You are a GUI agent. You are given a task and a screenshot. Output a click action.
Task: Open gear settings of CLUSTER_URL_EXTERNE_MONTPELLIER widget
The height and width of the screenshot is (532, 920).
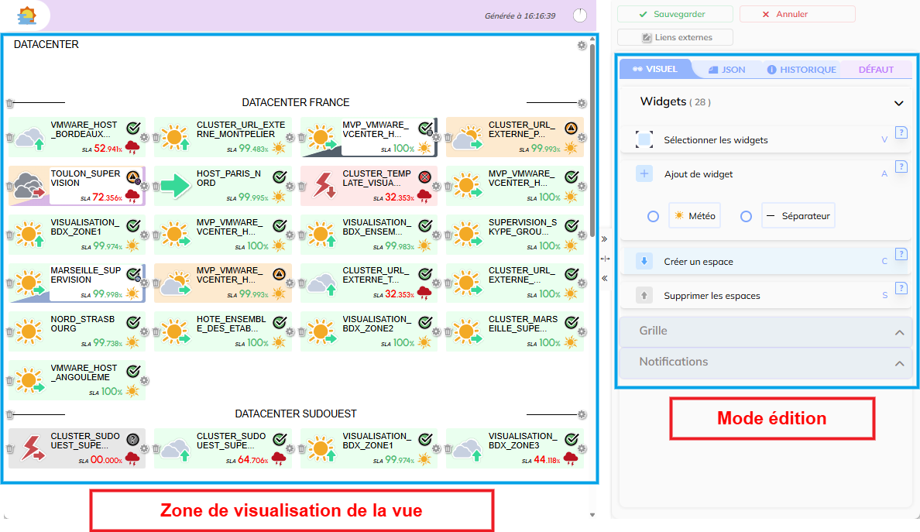tap(290, 138)
